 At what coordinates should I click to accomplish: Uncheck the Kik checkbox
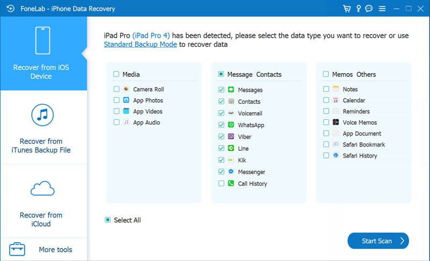point(221,160)
